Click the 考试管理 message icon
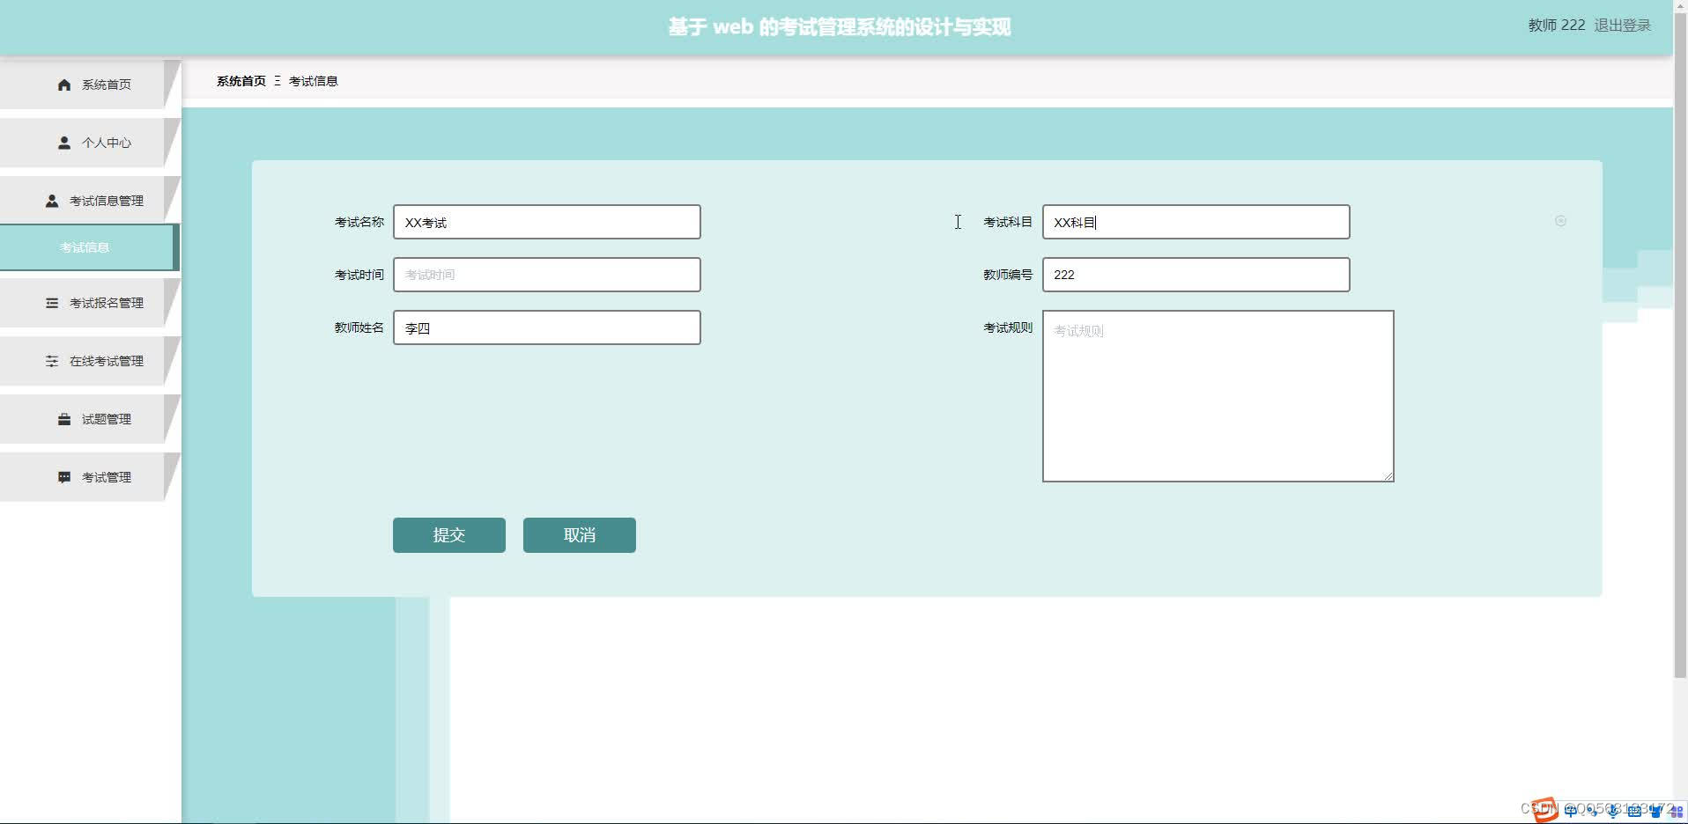Image resolution: width=1688 pixels, height=824 pixels. pos(63,476)
